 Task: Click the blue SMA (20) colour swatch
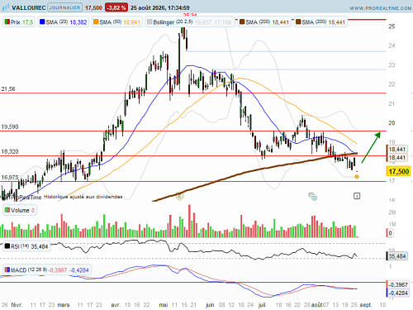42,21
